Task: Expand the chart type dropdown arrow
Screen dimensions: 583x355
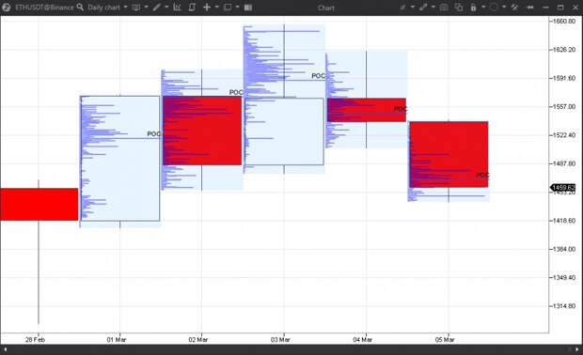Action: point(146,8)
